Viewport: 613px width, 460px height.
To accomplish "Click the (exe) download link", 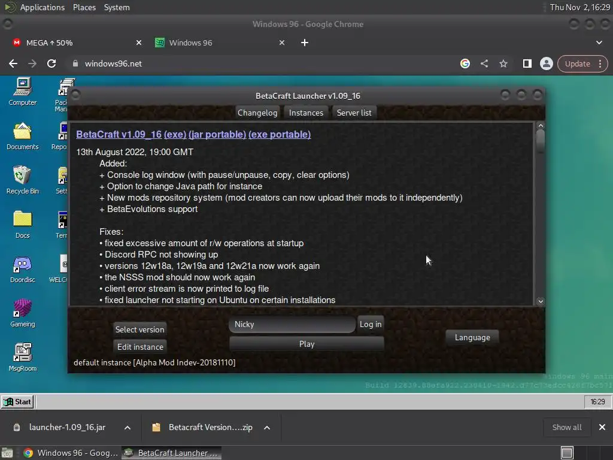I will [x=175, y=134].
